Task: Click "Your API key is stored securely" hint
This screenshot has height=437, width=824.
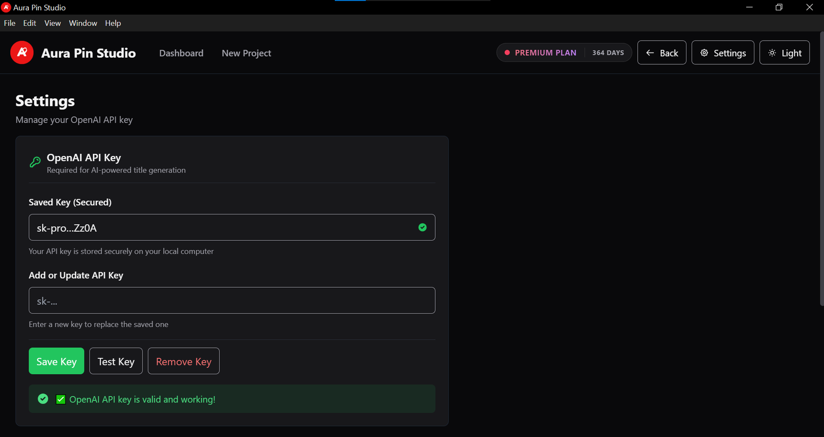Action: click(121, 252)
